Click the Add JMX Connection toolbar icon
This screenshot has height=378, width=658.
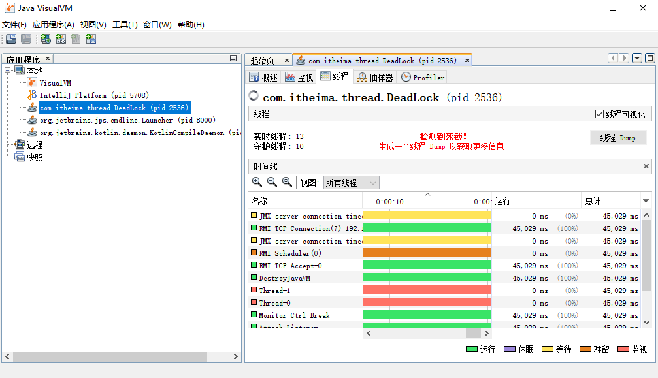coord(61,39)
